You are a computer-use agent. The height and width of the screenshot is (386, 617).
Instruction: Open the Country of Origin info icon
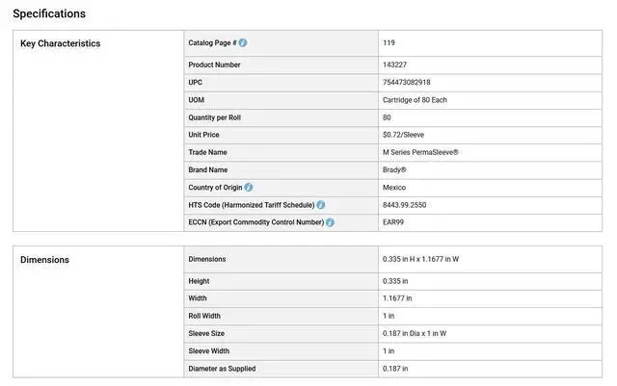249,188
